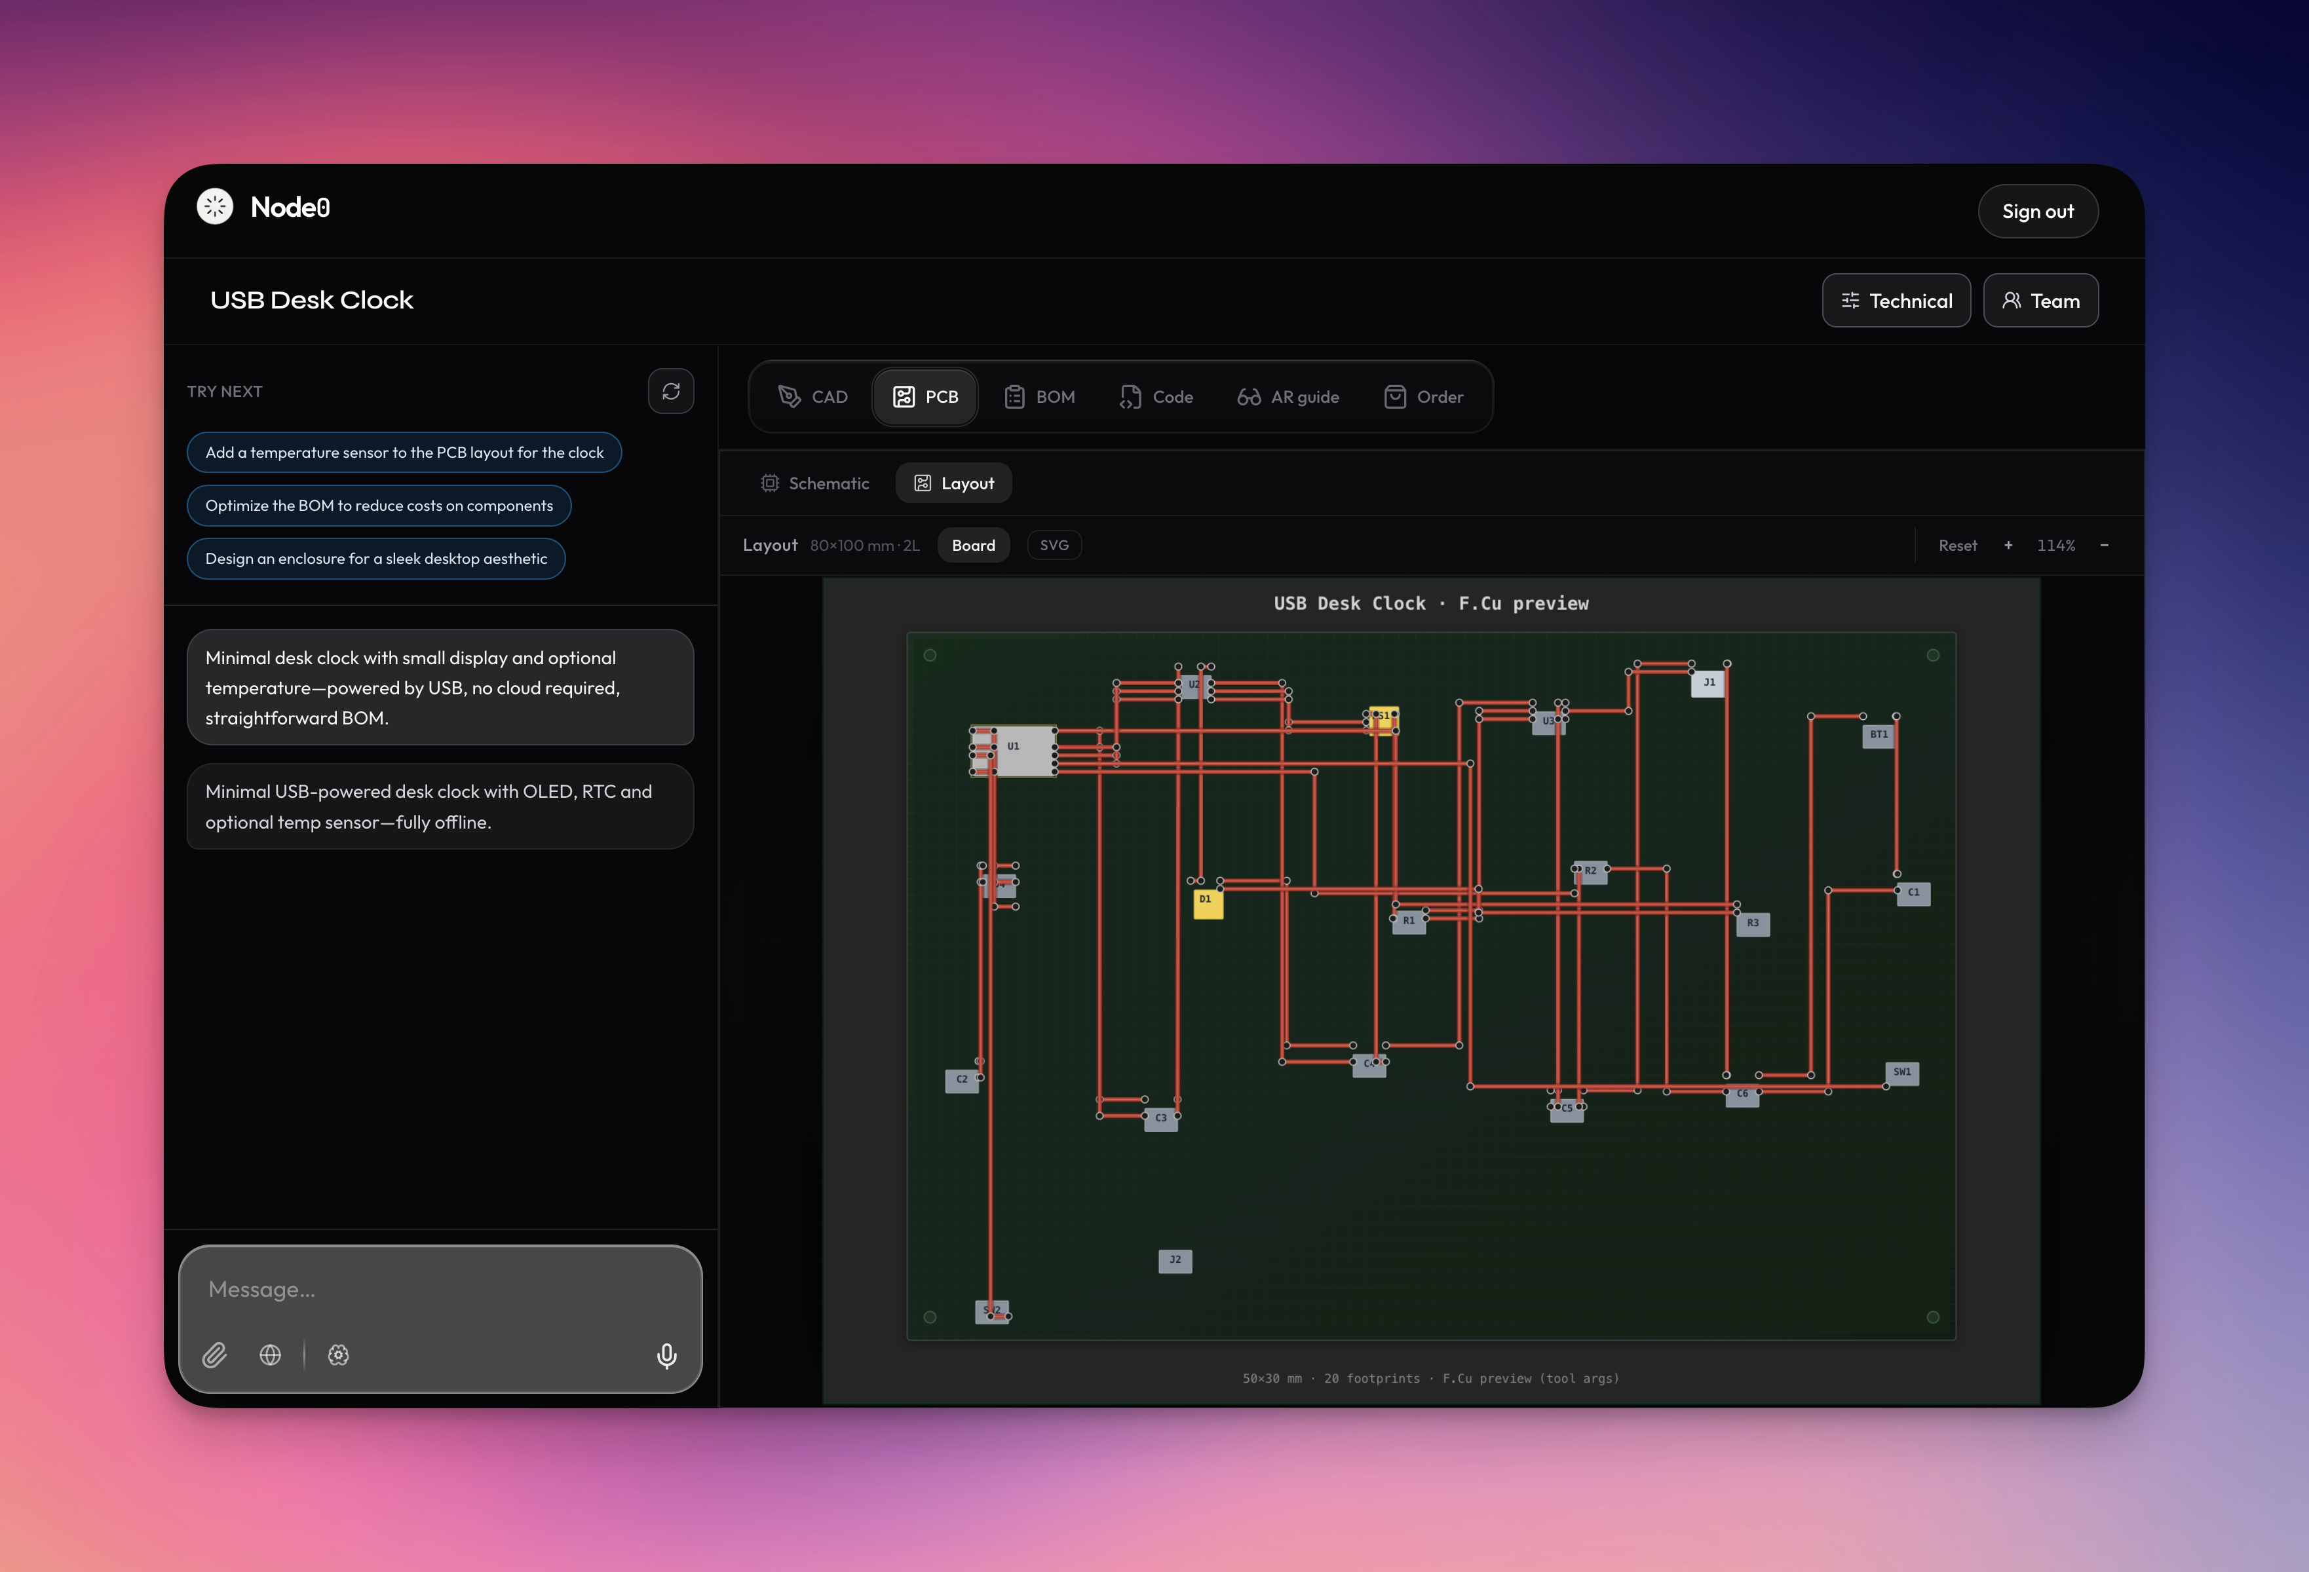The width and height of the screenshot is (2309, 1572).
Task: Click the Message input field
Action: click(x=439, y=1289)
